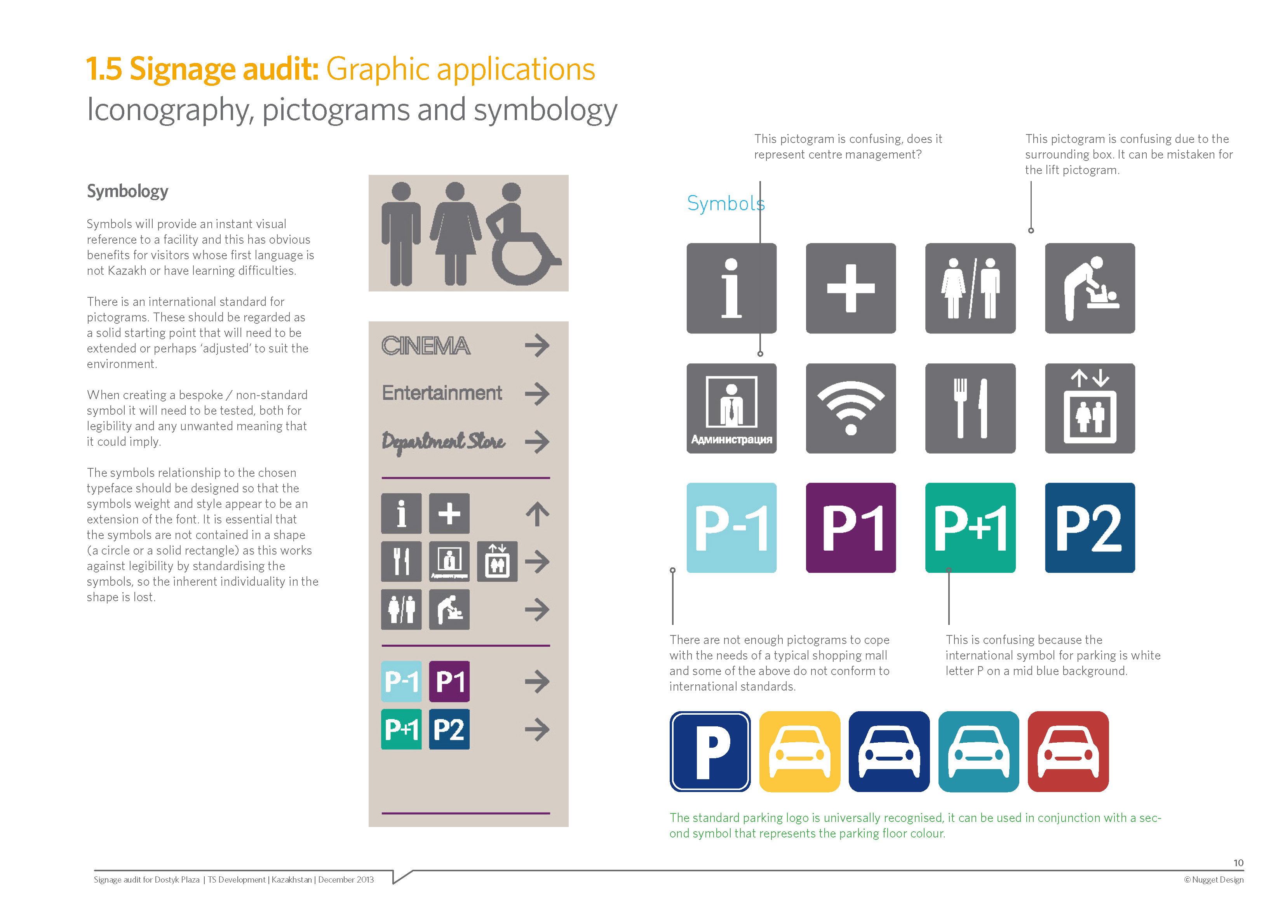Click the small green P+1 tile on signboard
Screen dimensions: 1285x909
tap(401, 729)
